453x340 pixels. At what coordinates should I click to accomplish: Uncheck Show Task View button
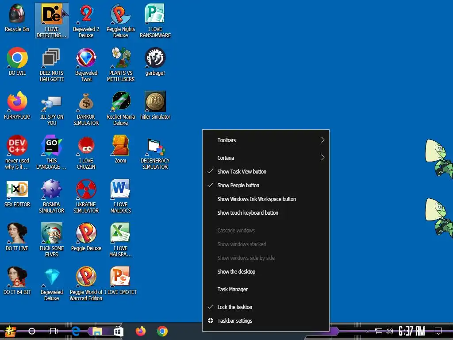pos(266,171)
